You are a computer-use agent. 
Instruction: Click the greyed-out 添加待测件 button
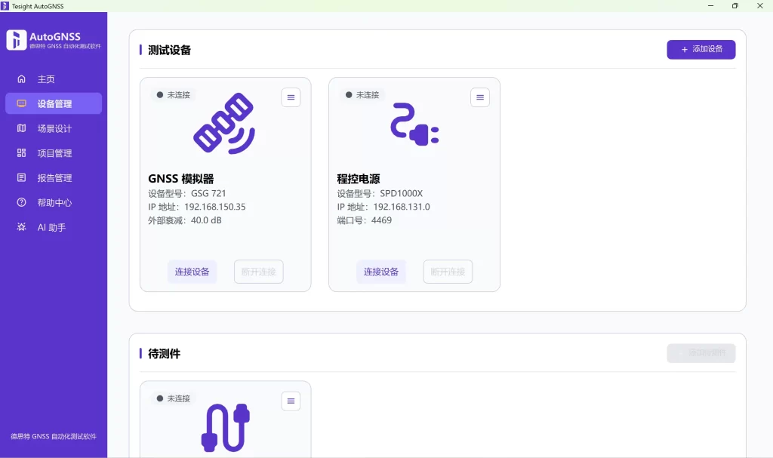(701, 353)
